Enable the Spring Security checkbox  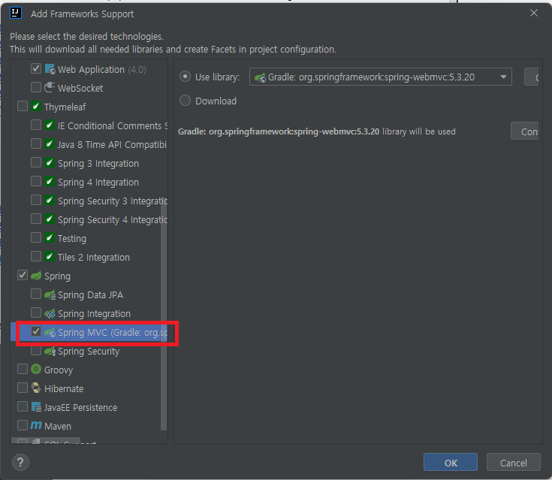click(x=36, y=350)
